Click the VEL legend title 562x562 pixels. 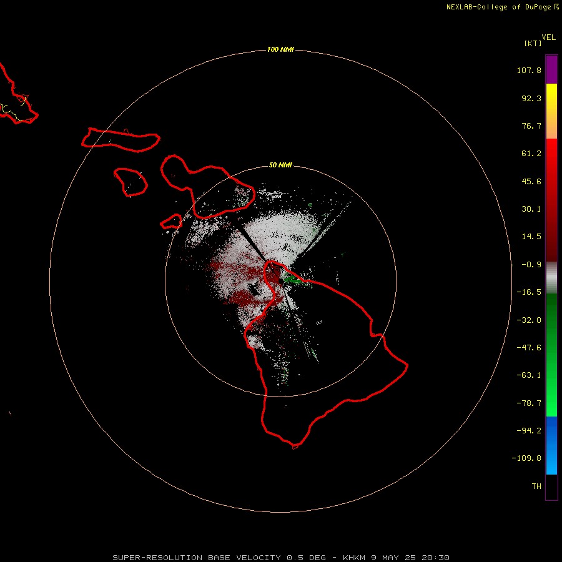click(548, 37)
